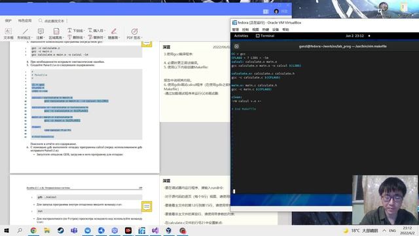Viewport: 419px width, 236px height.
Task: Expand the area highlight dropdown arrow
Action: (x=63, y=38)
